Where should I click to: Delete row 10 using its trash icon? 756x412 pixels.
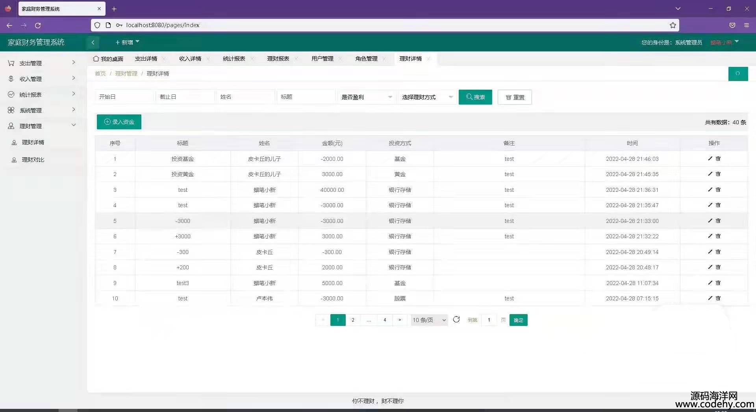718,298
